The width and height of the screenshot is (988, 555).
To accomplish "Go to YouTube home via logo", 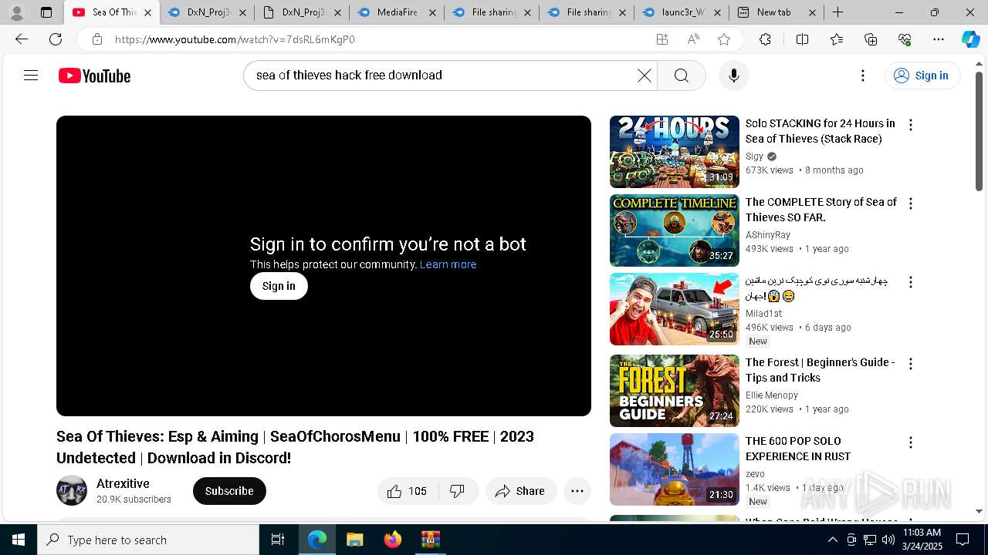I will (x=94, y=76).
